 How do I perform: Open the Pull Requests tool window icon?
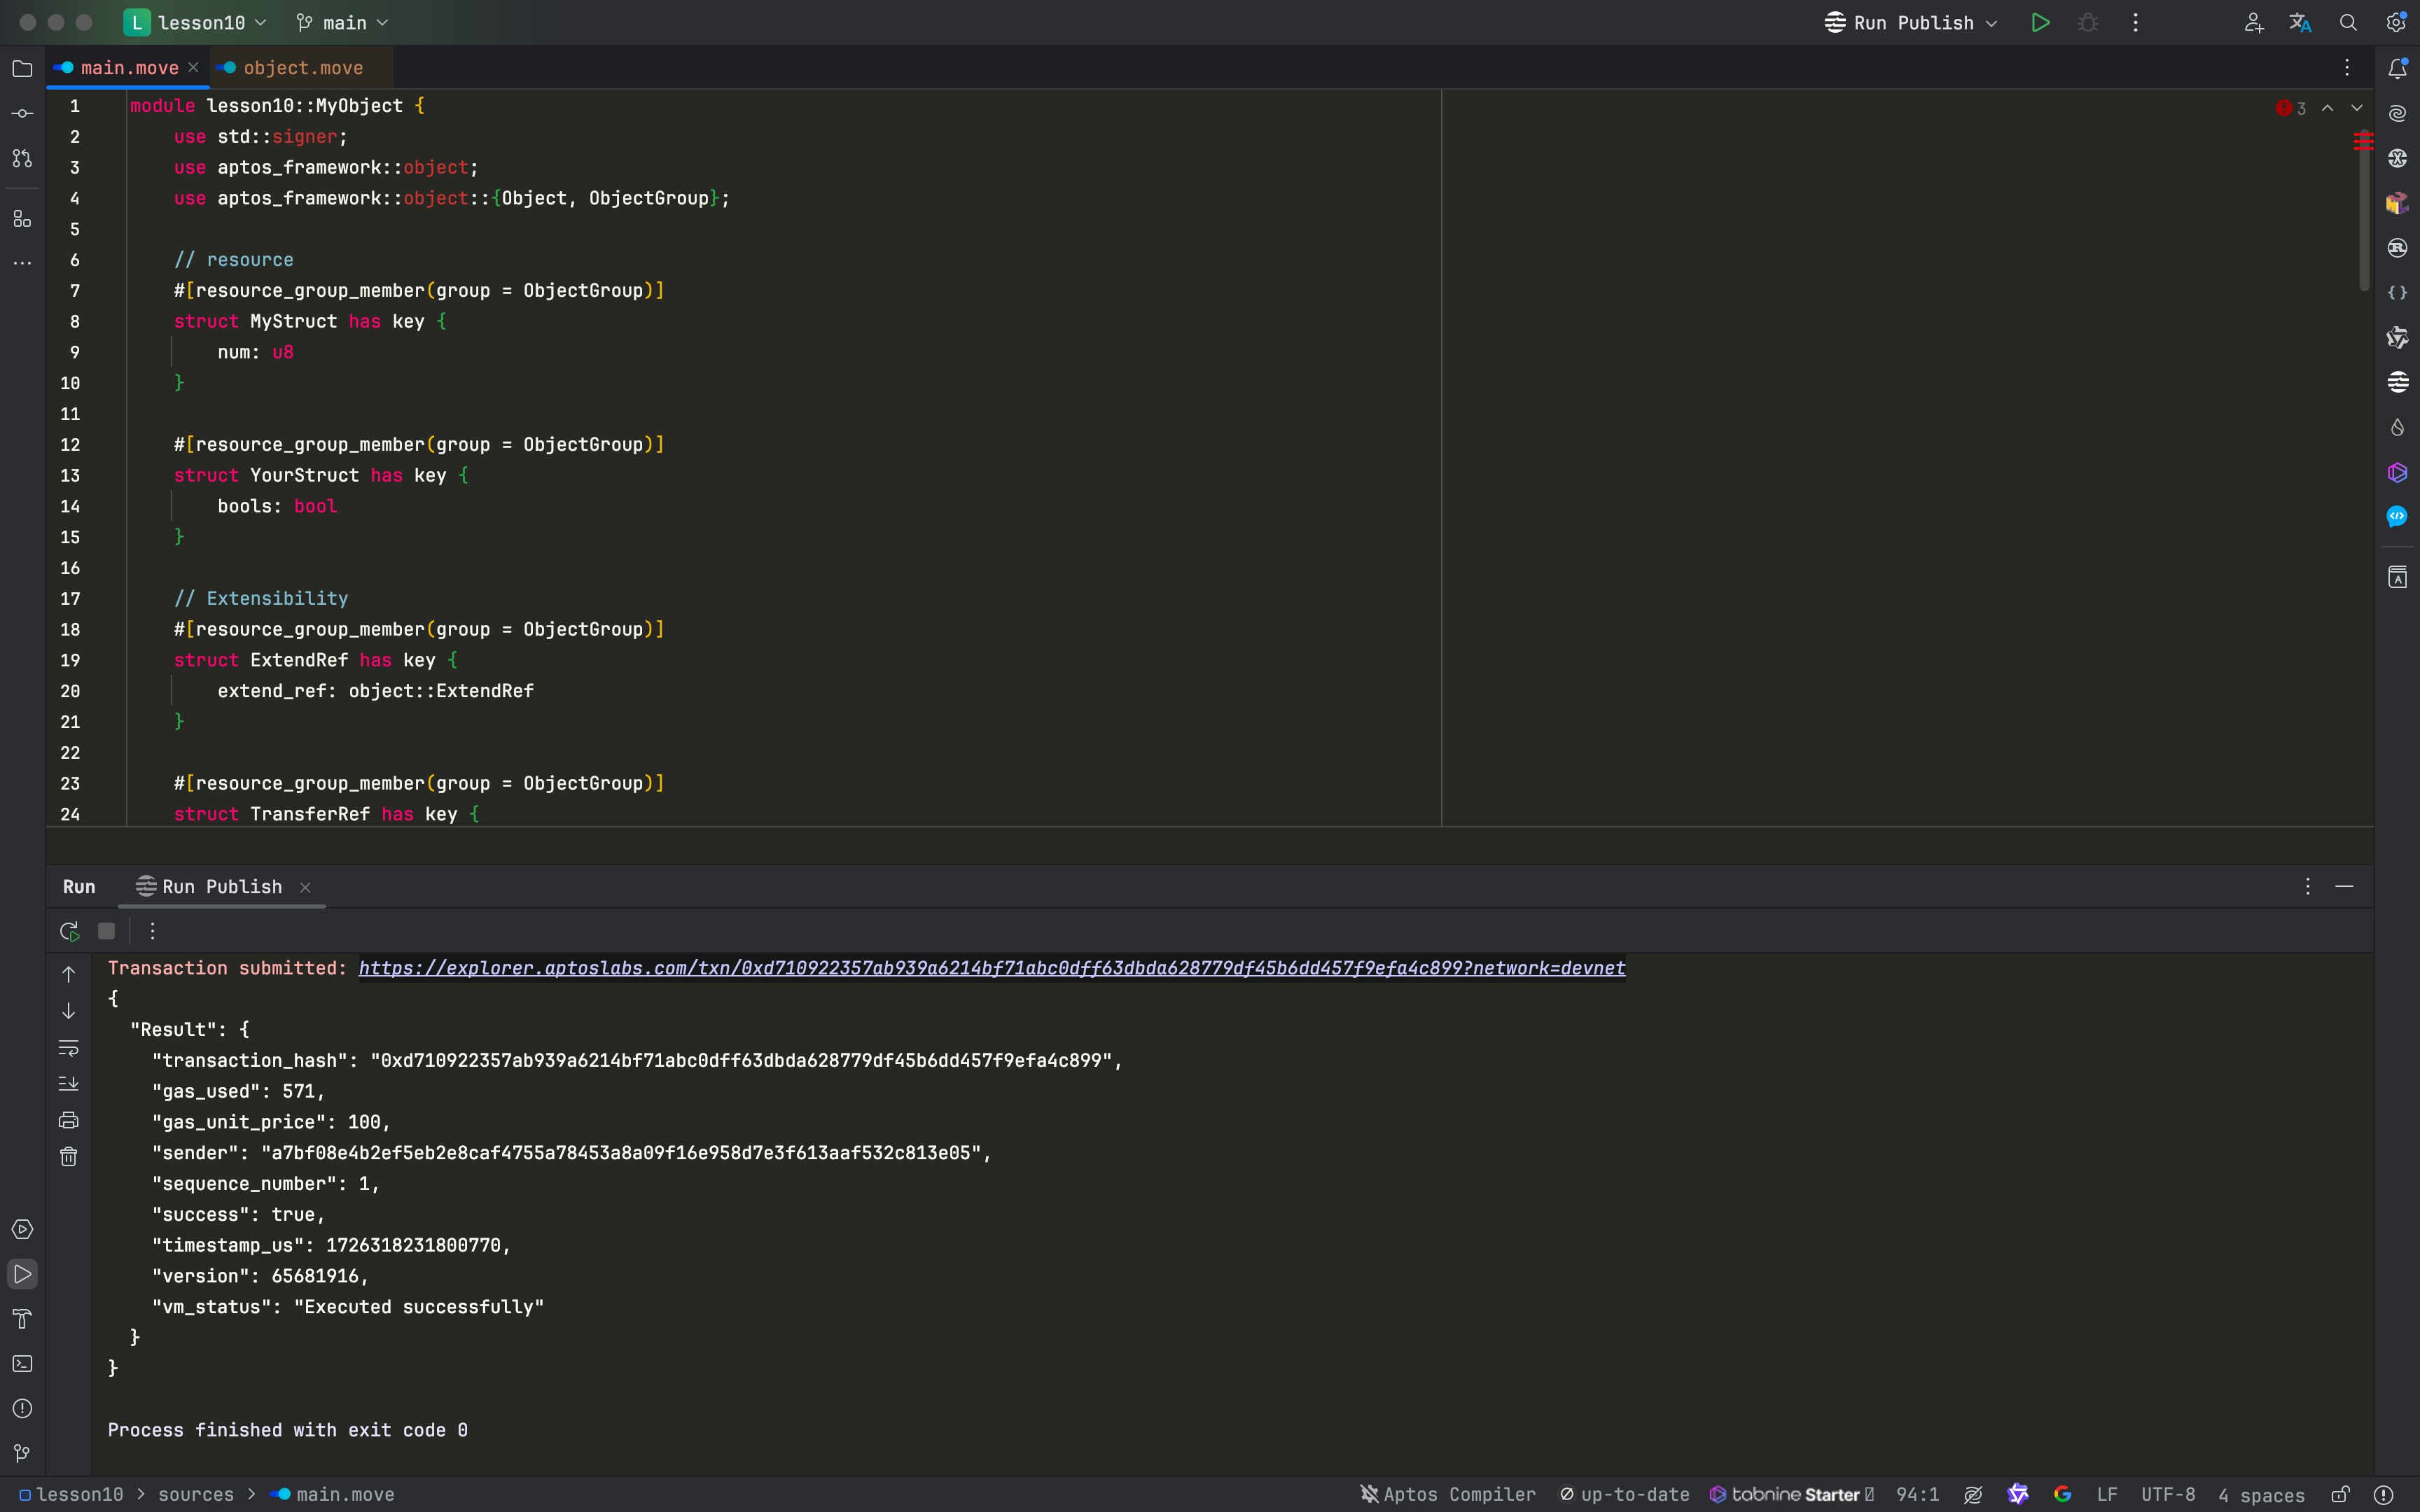(22, 158)
